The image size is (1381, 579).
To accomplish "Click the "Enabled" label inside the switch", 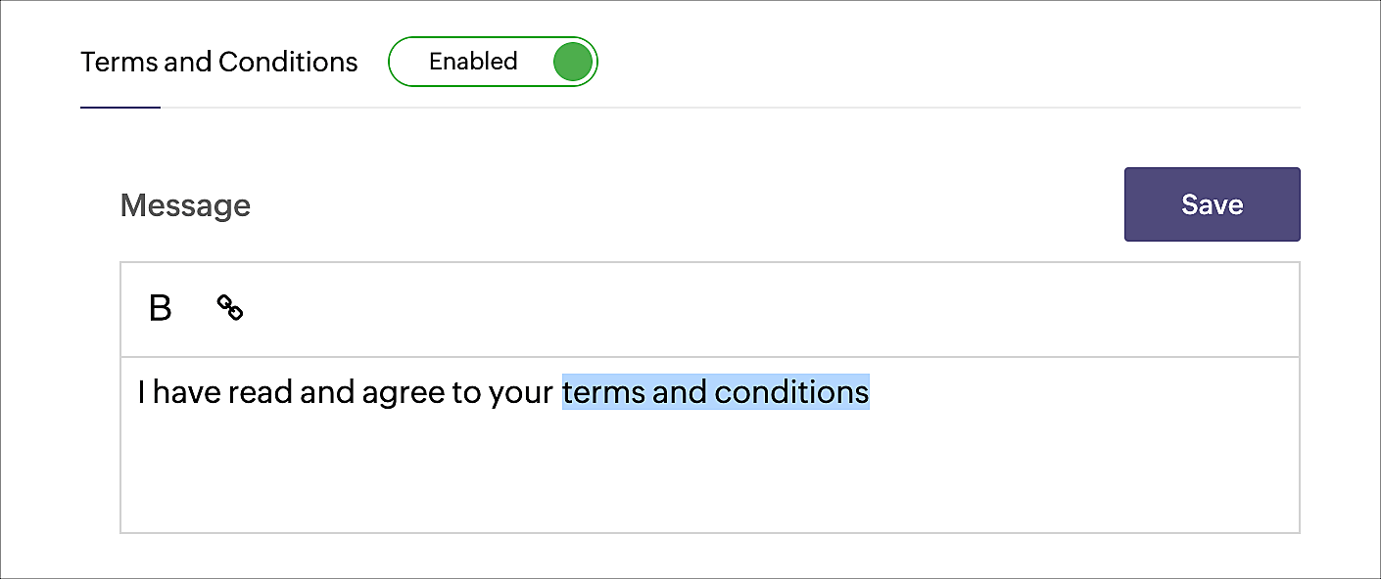I will [473, 62].
